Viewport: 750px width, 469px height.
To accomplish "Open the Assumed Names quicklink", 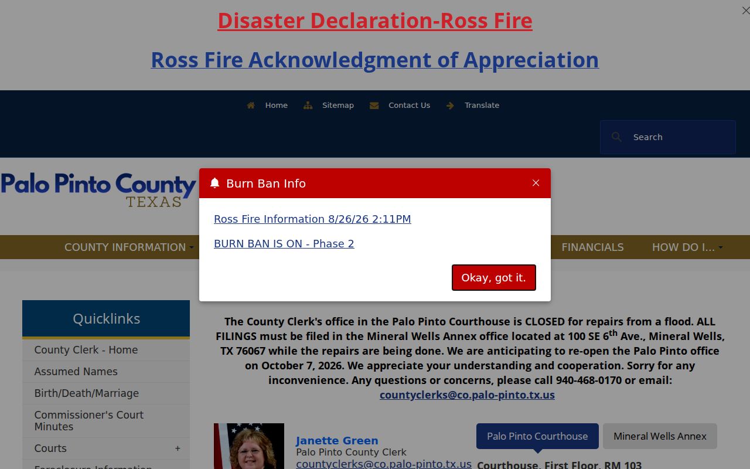I will [106, 372].
